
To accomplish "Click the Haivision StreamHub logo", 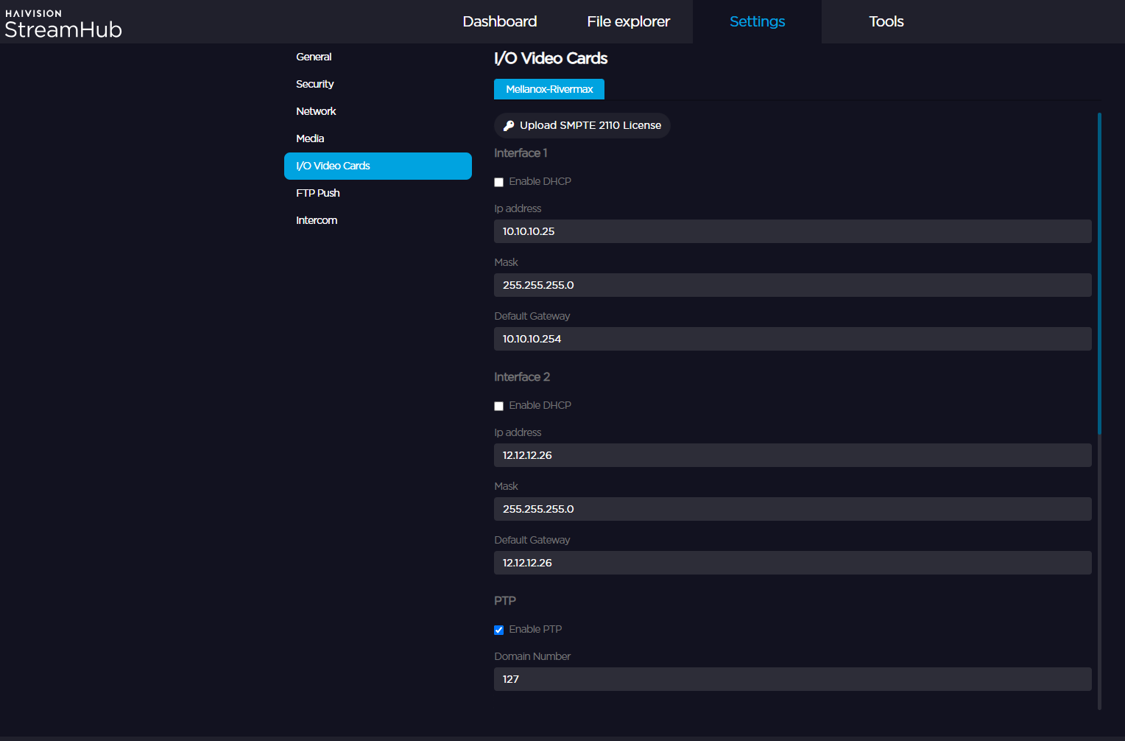I will pos(63,21).
